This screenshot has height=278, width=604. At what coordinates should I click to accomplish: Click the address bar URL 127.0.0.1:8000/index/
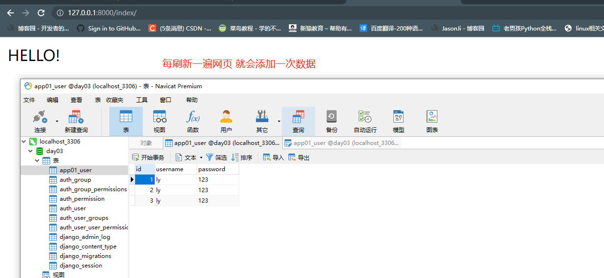(102, 13)
